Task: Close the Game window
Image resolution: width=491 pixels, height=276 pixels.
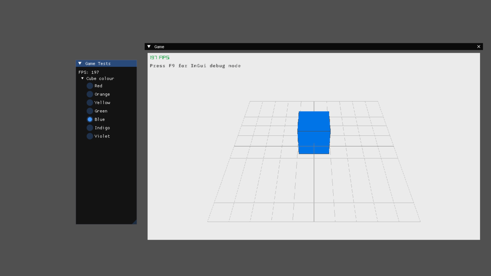Action: click(x=479, y=47)
